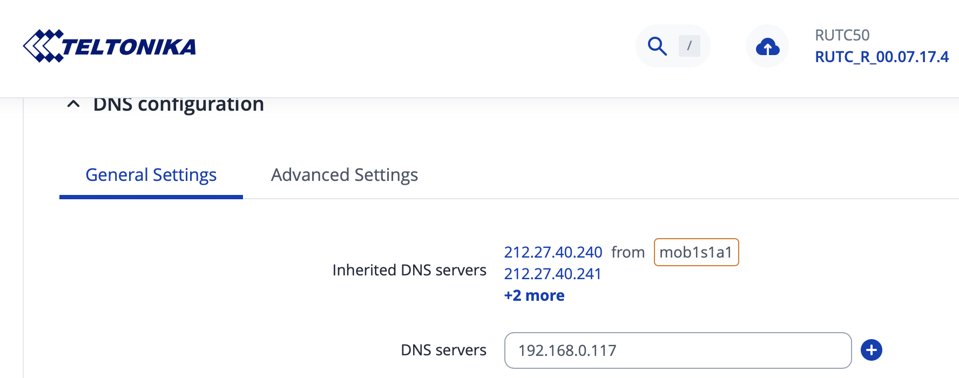Click the blue underline beneath General Settings
The height and width of the screenshot is (378, 959).
(x=151, y=197)
